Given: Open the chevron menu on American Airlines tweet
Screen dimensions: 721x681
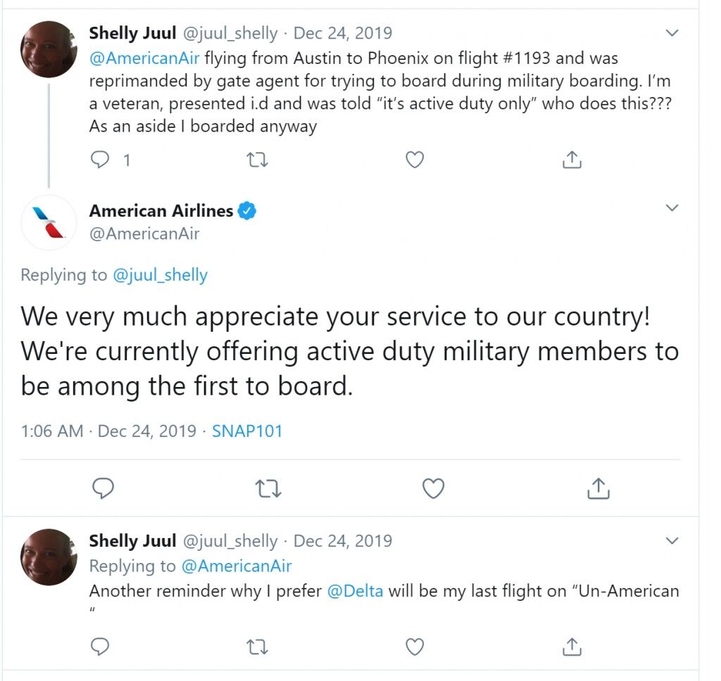Looking at the screenshot, I should [x=672, y=208].
